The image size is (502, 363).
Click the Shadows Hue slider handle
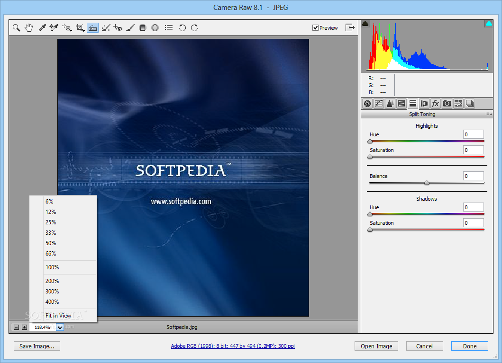(370, 214)
